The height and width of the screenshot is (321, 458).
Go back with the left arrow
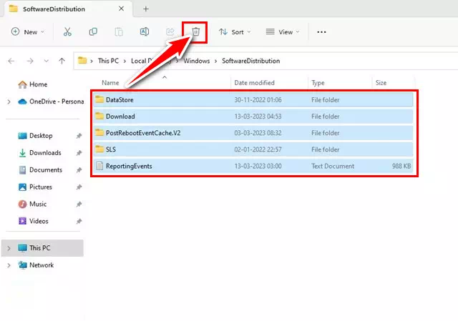click(11, 61)
